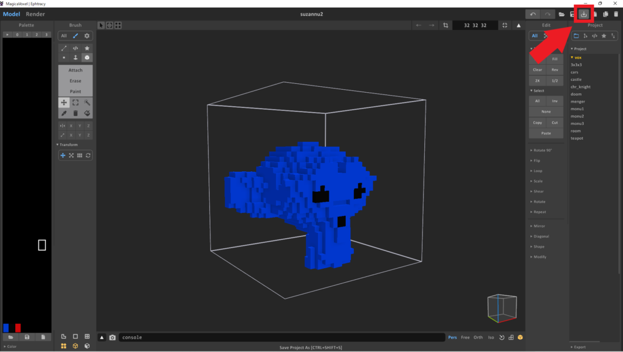Delete the model with the top trash icon
The image size is (623, 352).
pyautogui.click(x=616, y=14)
